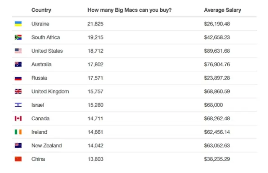268x173 pixels.
Task: Click the Canada flag icon
Action: tap(18, 119)
